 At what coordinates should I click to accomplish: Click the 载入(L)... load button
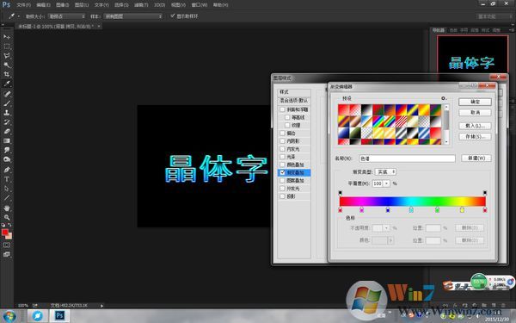pos(476,126)
